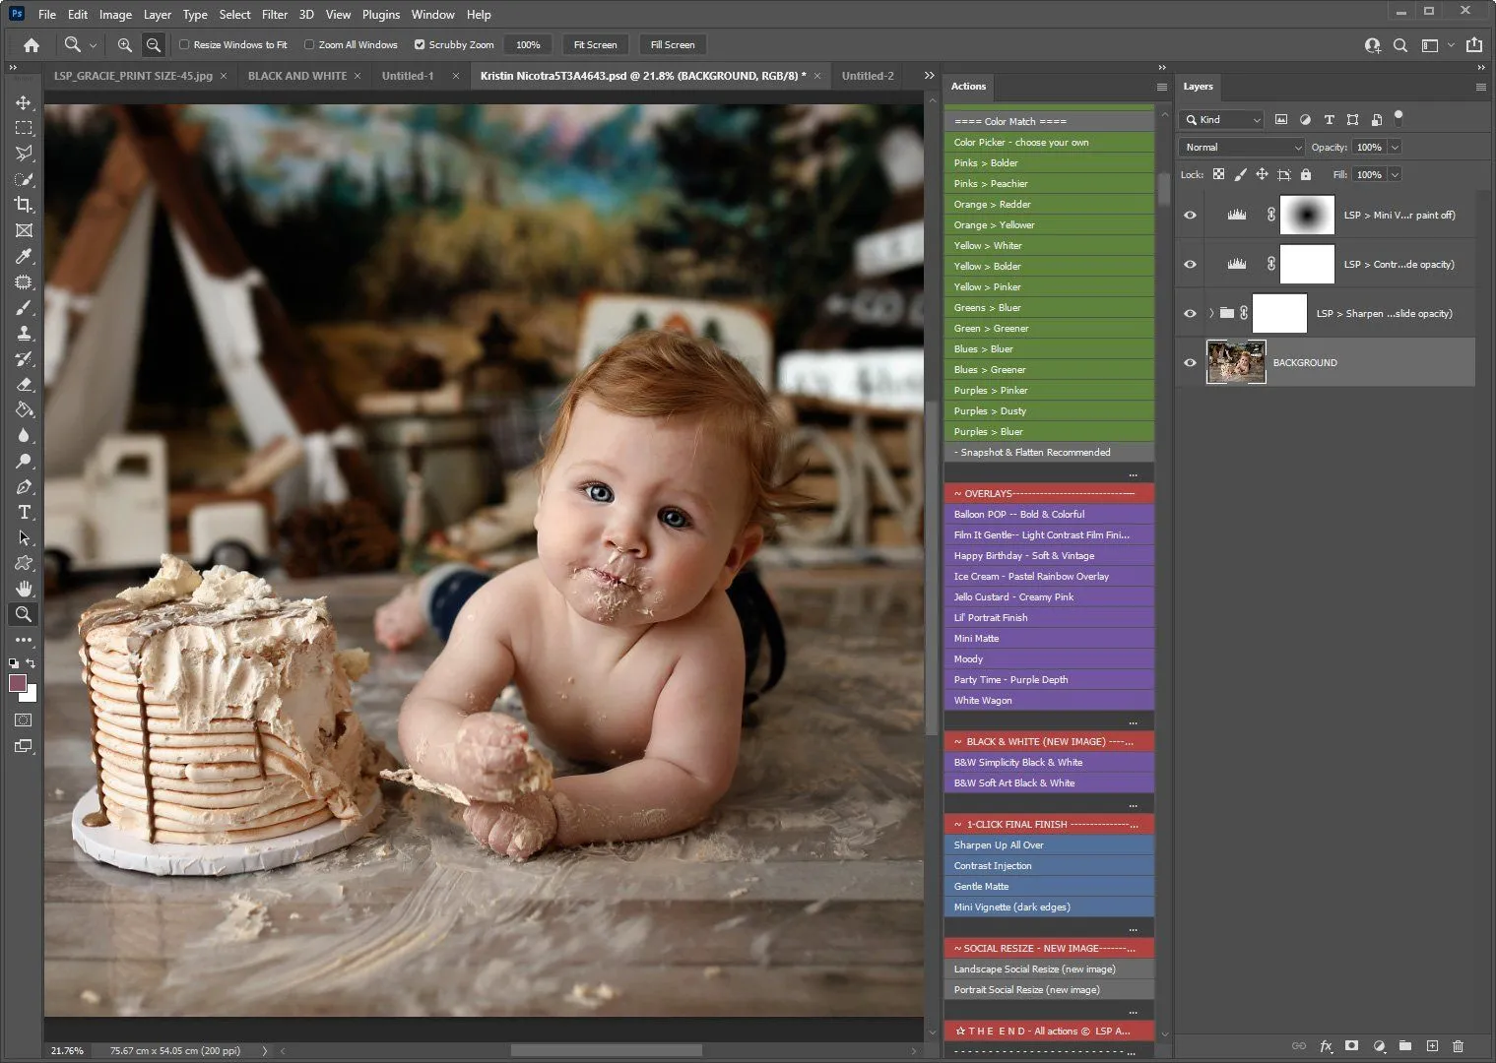
Task: Select the Paint Bucket tool
Action: click(x=24, y=409)
